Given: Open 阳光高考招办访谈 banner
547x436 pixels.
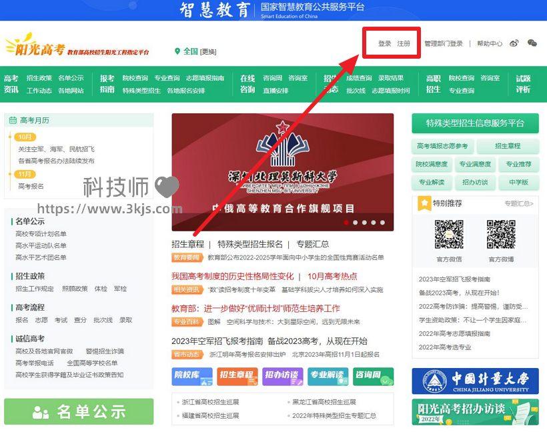Looking at the screenshot, I should point(475,412).
